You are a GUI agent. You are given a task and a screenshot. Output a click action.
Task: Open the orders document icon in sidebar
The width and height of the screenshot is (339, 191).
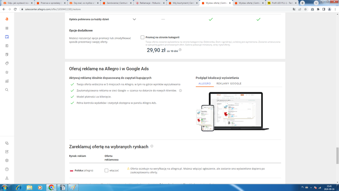pos(7,46)
